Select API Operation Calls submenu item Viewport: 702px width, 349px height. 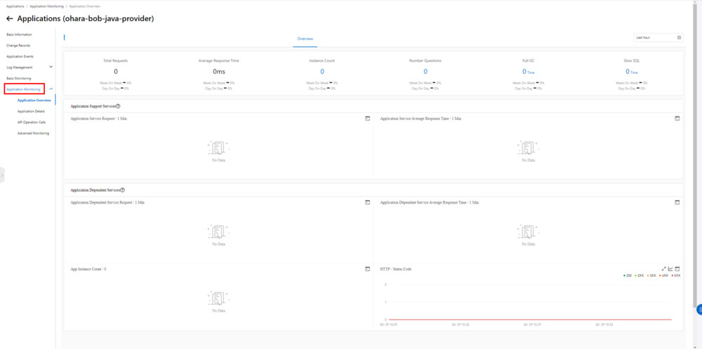[32, 122]
